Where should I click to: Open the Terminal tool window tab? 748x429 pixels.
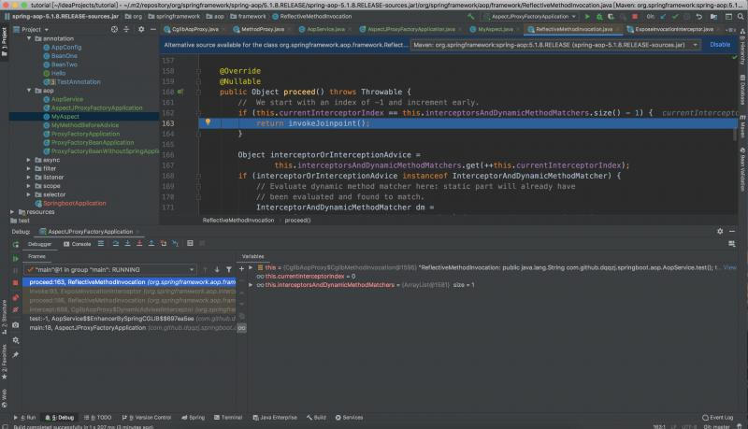pos(228,418)
